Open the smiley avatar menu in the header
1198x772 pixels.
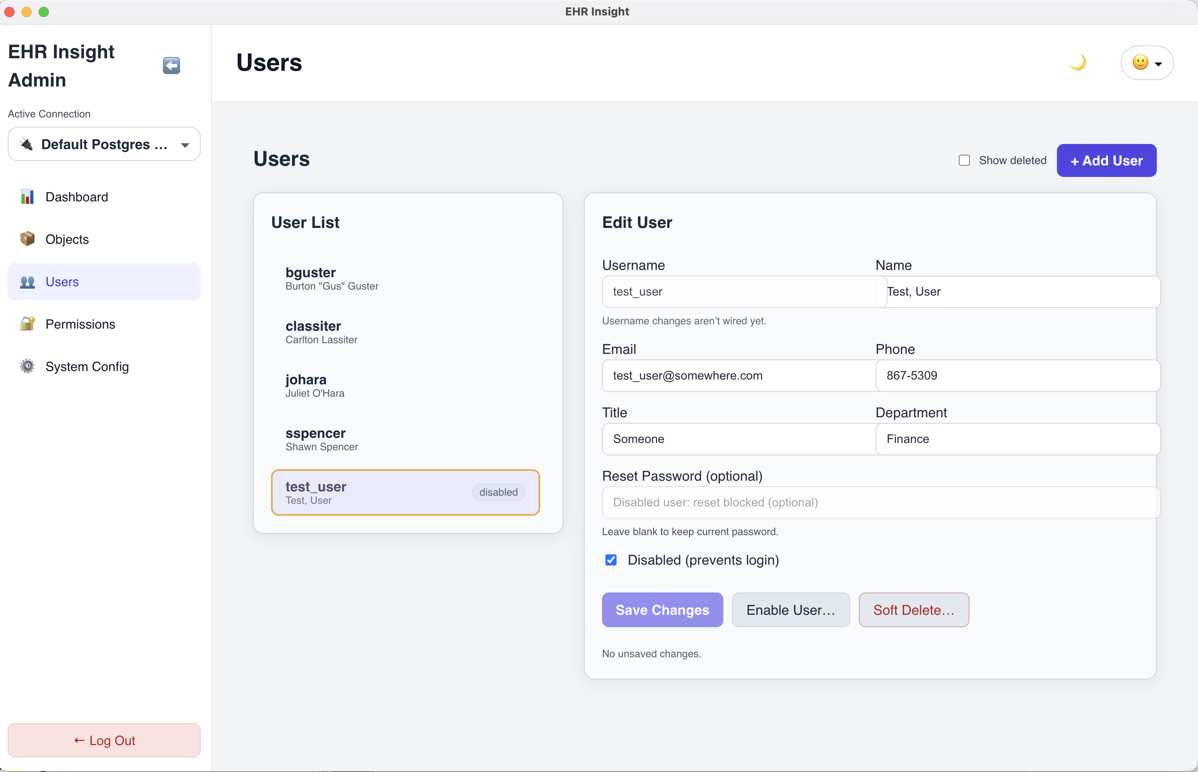pos(1141,62)
